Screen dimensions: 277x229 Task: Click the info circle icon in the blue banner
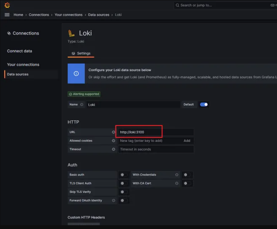click(x=76, y=73)
